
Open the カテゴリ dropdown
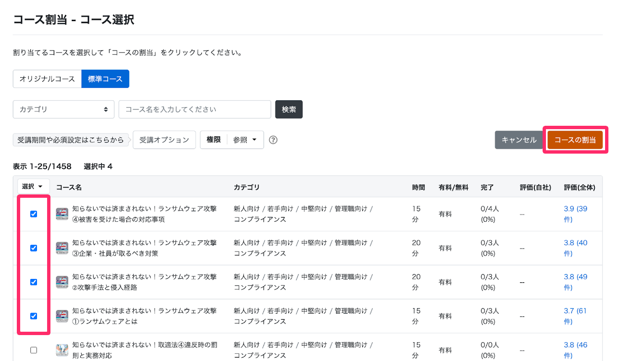tap(63, 109)
